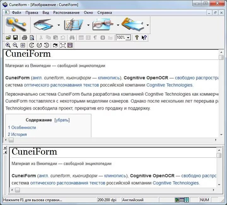The width and height of the screenshot is (227, 205).
Task: Click 'Cognitive Technologies.' link in the upper pane
Action: [x=170, y=85]
